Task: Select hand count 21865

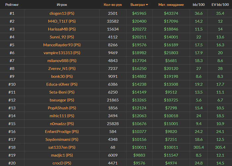Action: (x=113, y=100)
